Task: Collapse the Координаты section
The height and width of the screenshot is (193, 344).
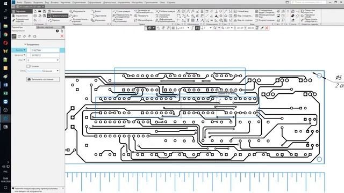Action: tap(25, 44)
